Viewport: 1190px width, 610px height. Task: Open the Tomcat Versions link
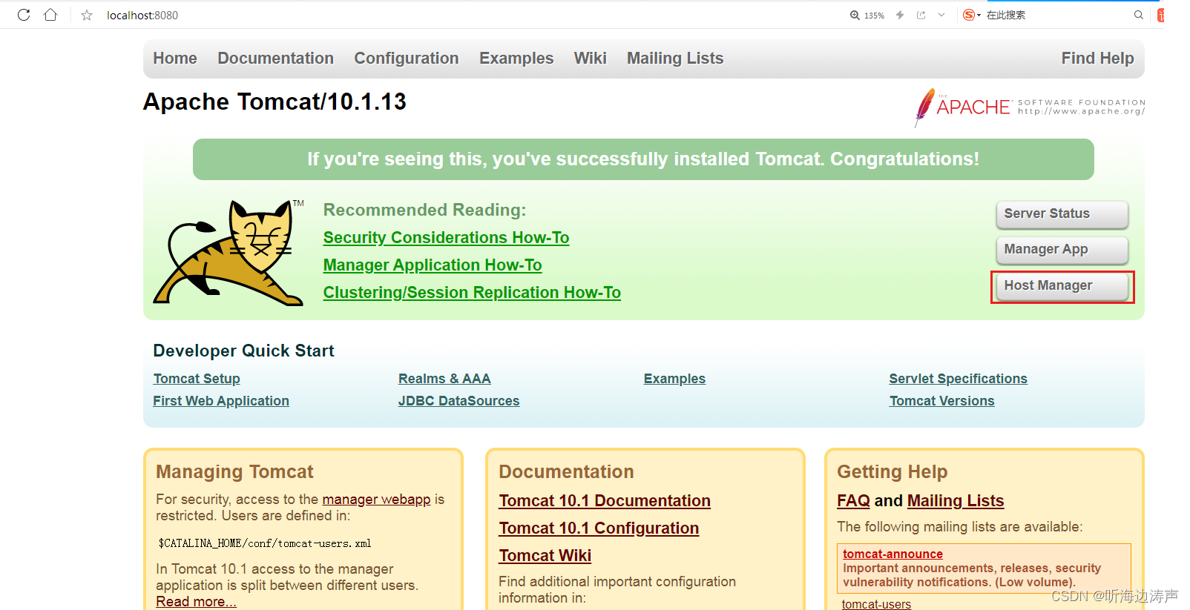pyautogui.click(x=941, y=400)
